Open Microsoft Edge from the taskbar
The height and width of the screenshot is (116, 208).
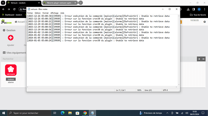point(62,113)
